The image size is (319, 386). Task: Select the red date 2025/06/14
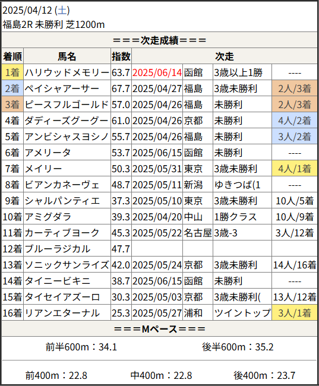(157, 72)
